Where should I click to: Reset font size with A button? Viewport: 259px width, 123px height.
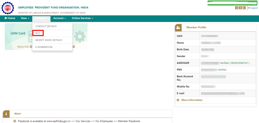240,8
